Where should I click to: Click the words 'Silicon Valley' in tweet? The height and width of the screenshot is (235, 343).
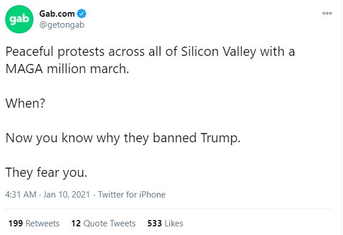click(x=218, y=52)
